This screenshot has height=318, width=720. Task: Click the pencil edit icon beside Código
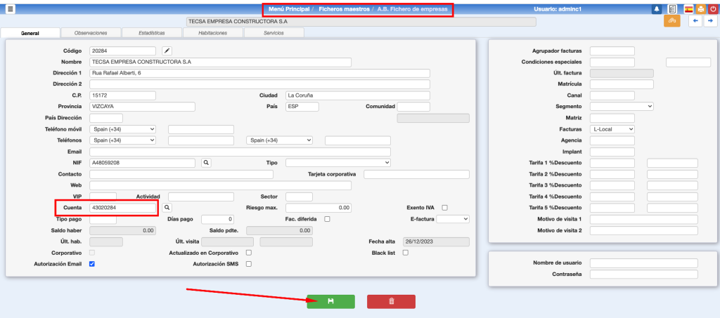point(167,51)
